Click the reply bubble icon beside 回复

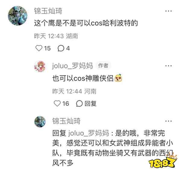[79, 104]
